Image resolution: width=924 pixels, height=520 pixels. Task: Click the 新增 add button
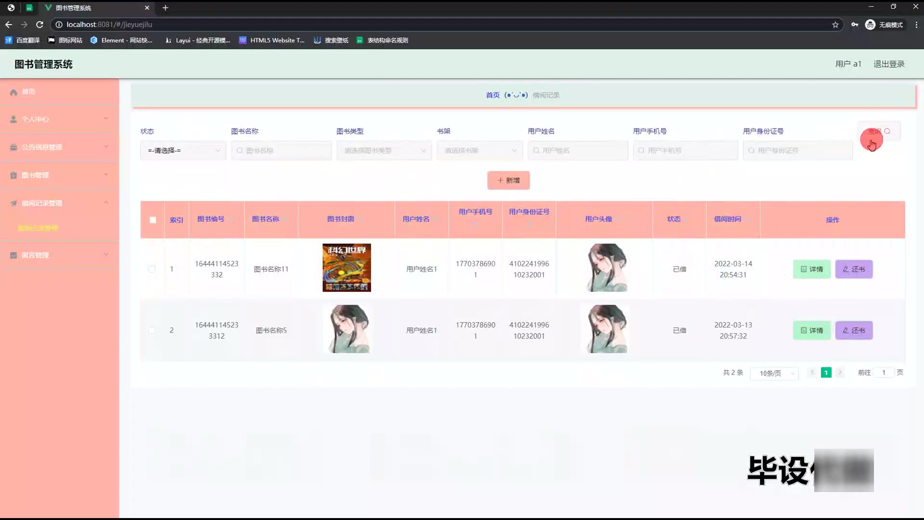[508, 181]
